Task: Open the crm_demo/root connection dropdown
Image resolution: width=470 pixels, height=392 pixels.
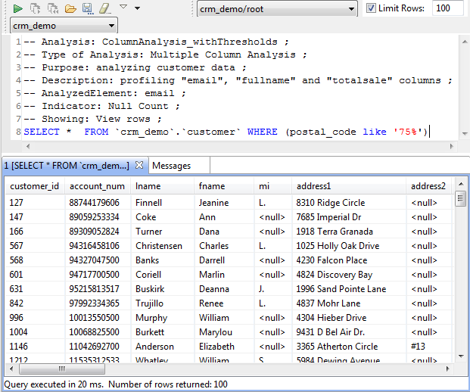Action: tap(276, 8)
